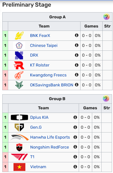
Task: Open info for OKSavingsBank BRION
Action: point(77,85)
